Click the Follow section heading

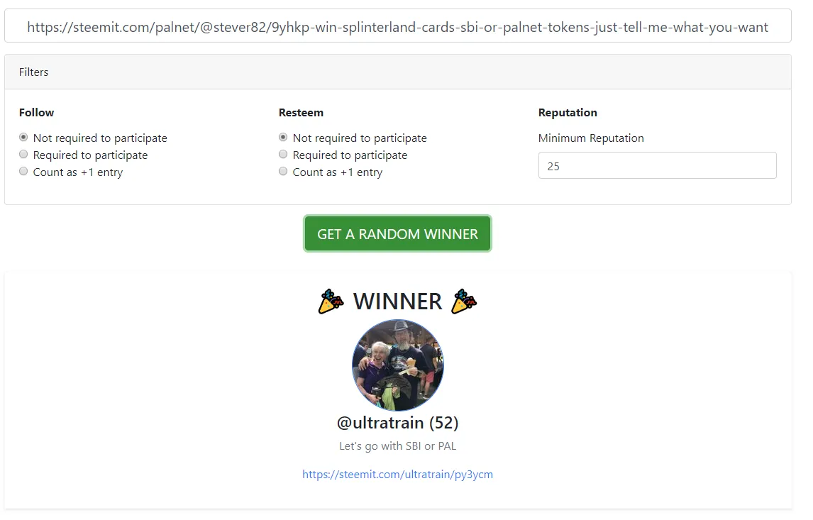[36, 112]
